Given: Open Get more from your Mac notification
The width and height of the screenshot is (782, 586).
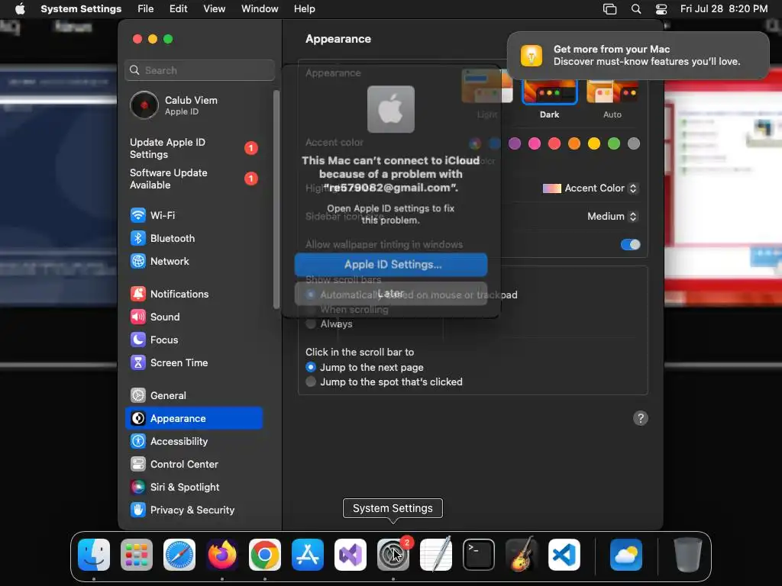Looking at the screenshot, I should pos(638,55).
